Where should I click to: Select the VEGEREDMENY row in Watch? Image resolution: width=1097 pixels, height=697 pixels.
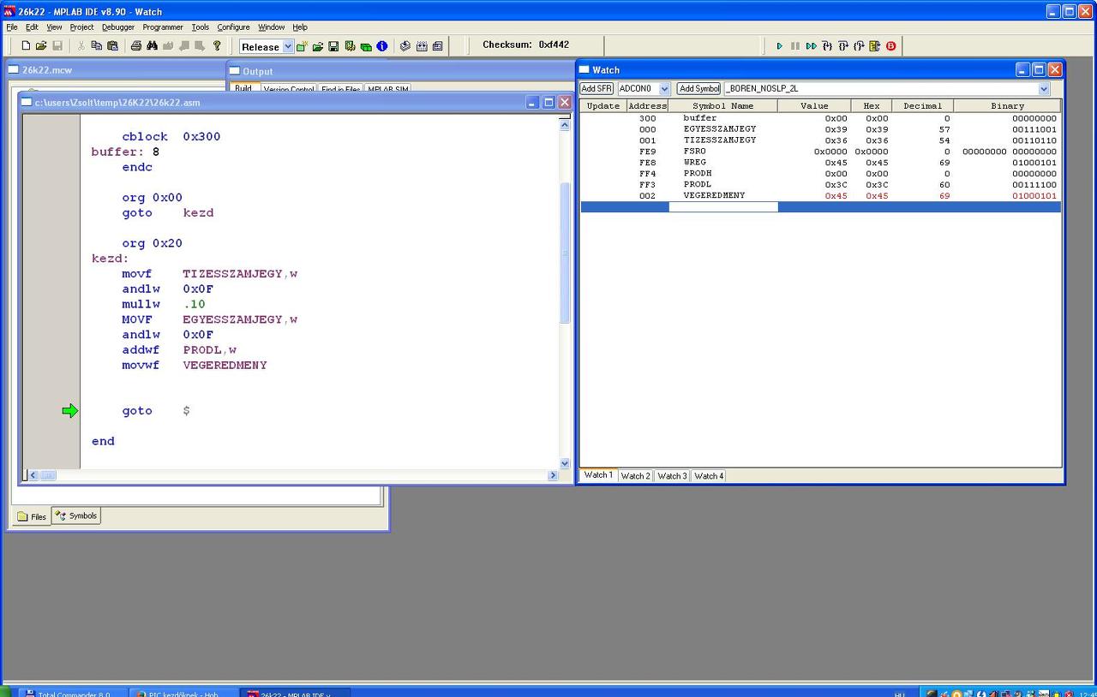820,196
